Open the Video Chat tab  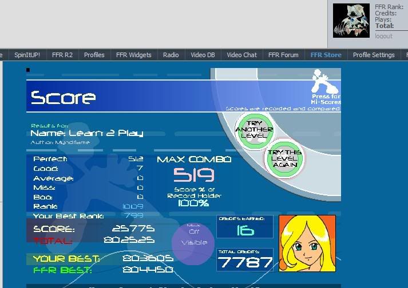(x=241, y=55)
